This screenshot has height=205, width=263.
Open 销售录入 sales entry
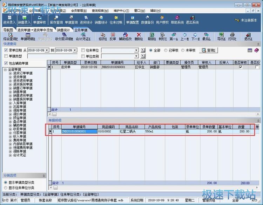24,20
